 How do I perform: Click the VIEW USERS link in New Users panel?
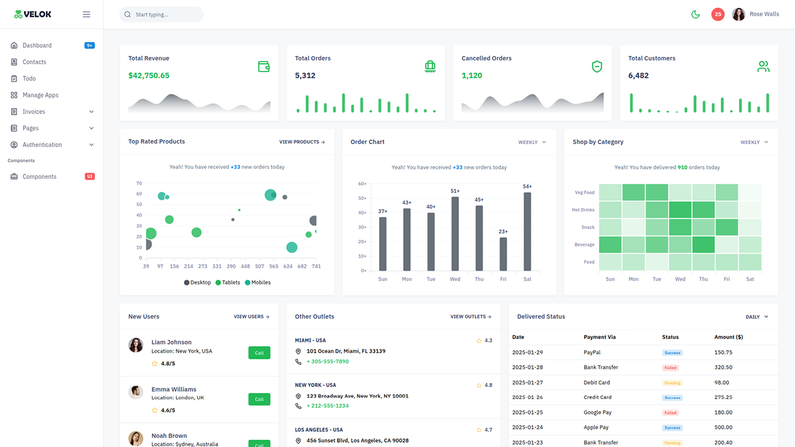252,317
